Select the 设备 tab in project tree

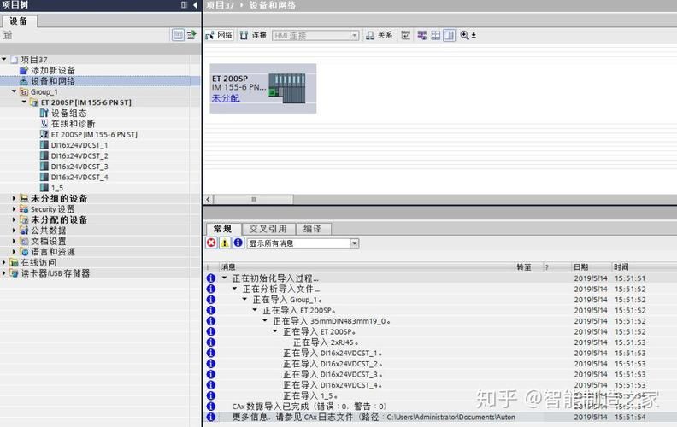pos(19,21)
